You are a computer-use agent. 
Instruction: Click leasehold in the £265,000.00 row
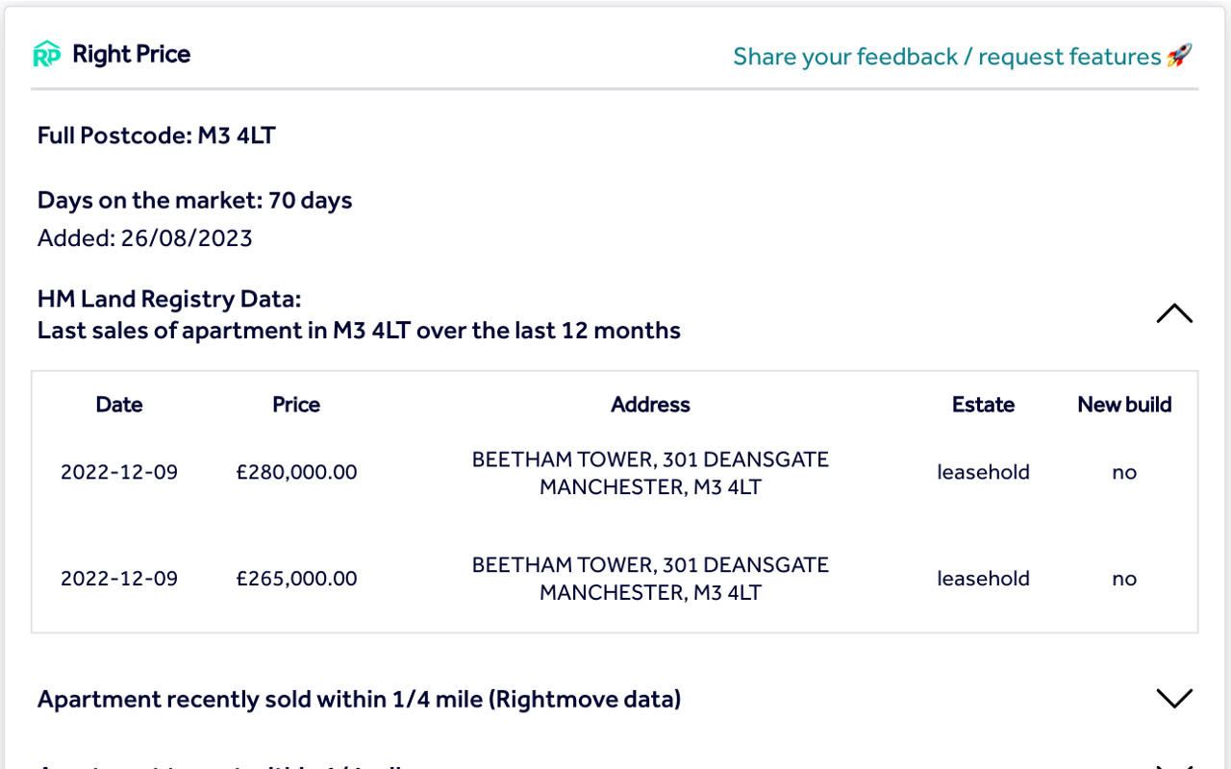[x=983, y=579]
